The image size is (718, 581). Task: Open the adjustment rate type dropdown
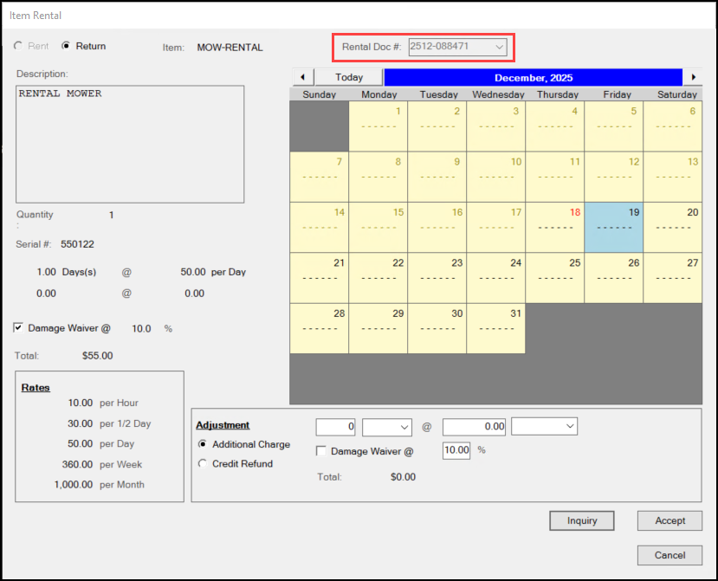point(544,427)
